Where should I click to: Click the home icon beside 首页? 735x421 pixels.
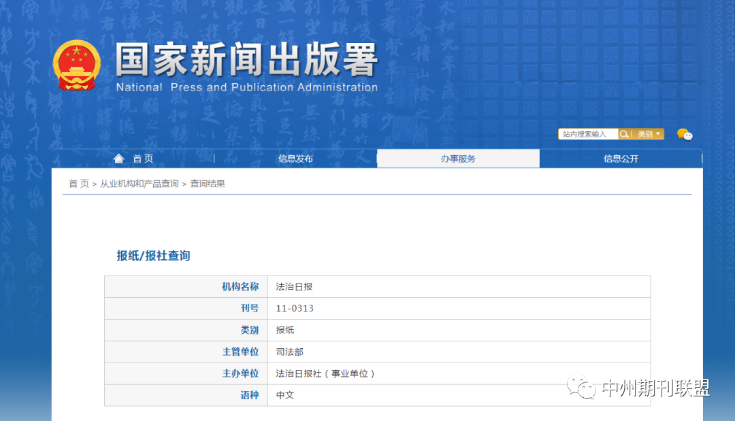pos(118,158)
